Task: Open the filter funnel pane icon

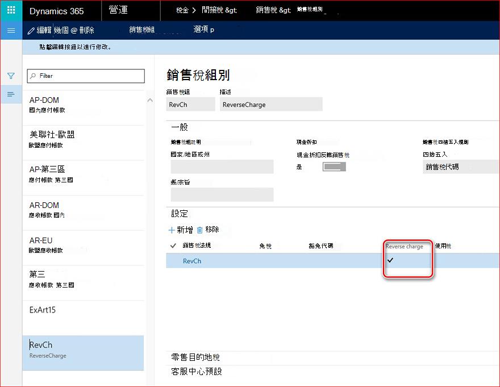Action: point(11,76)
